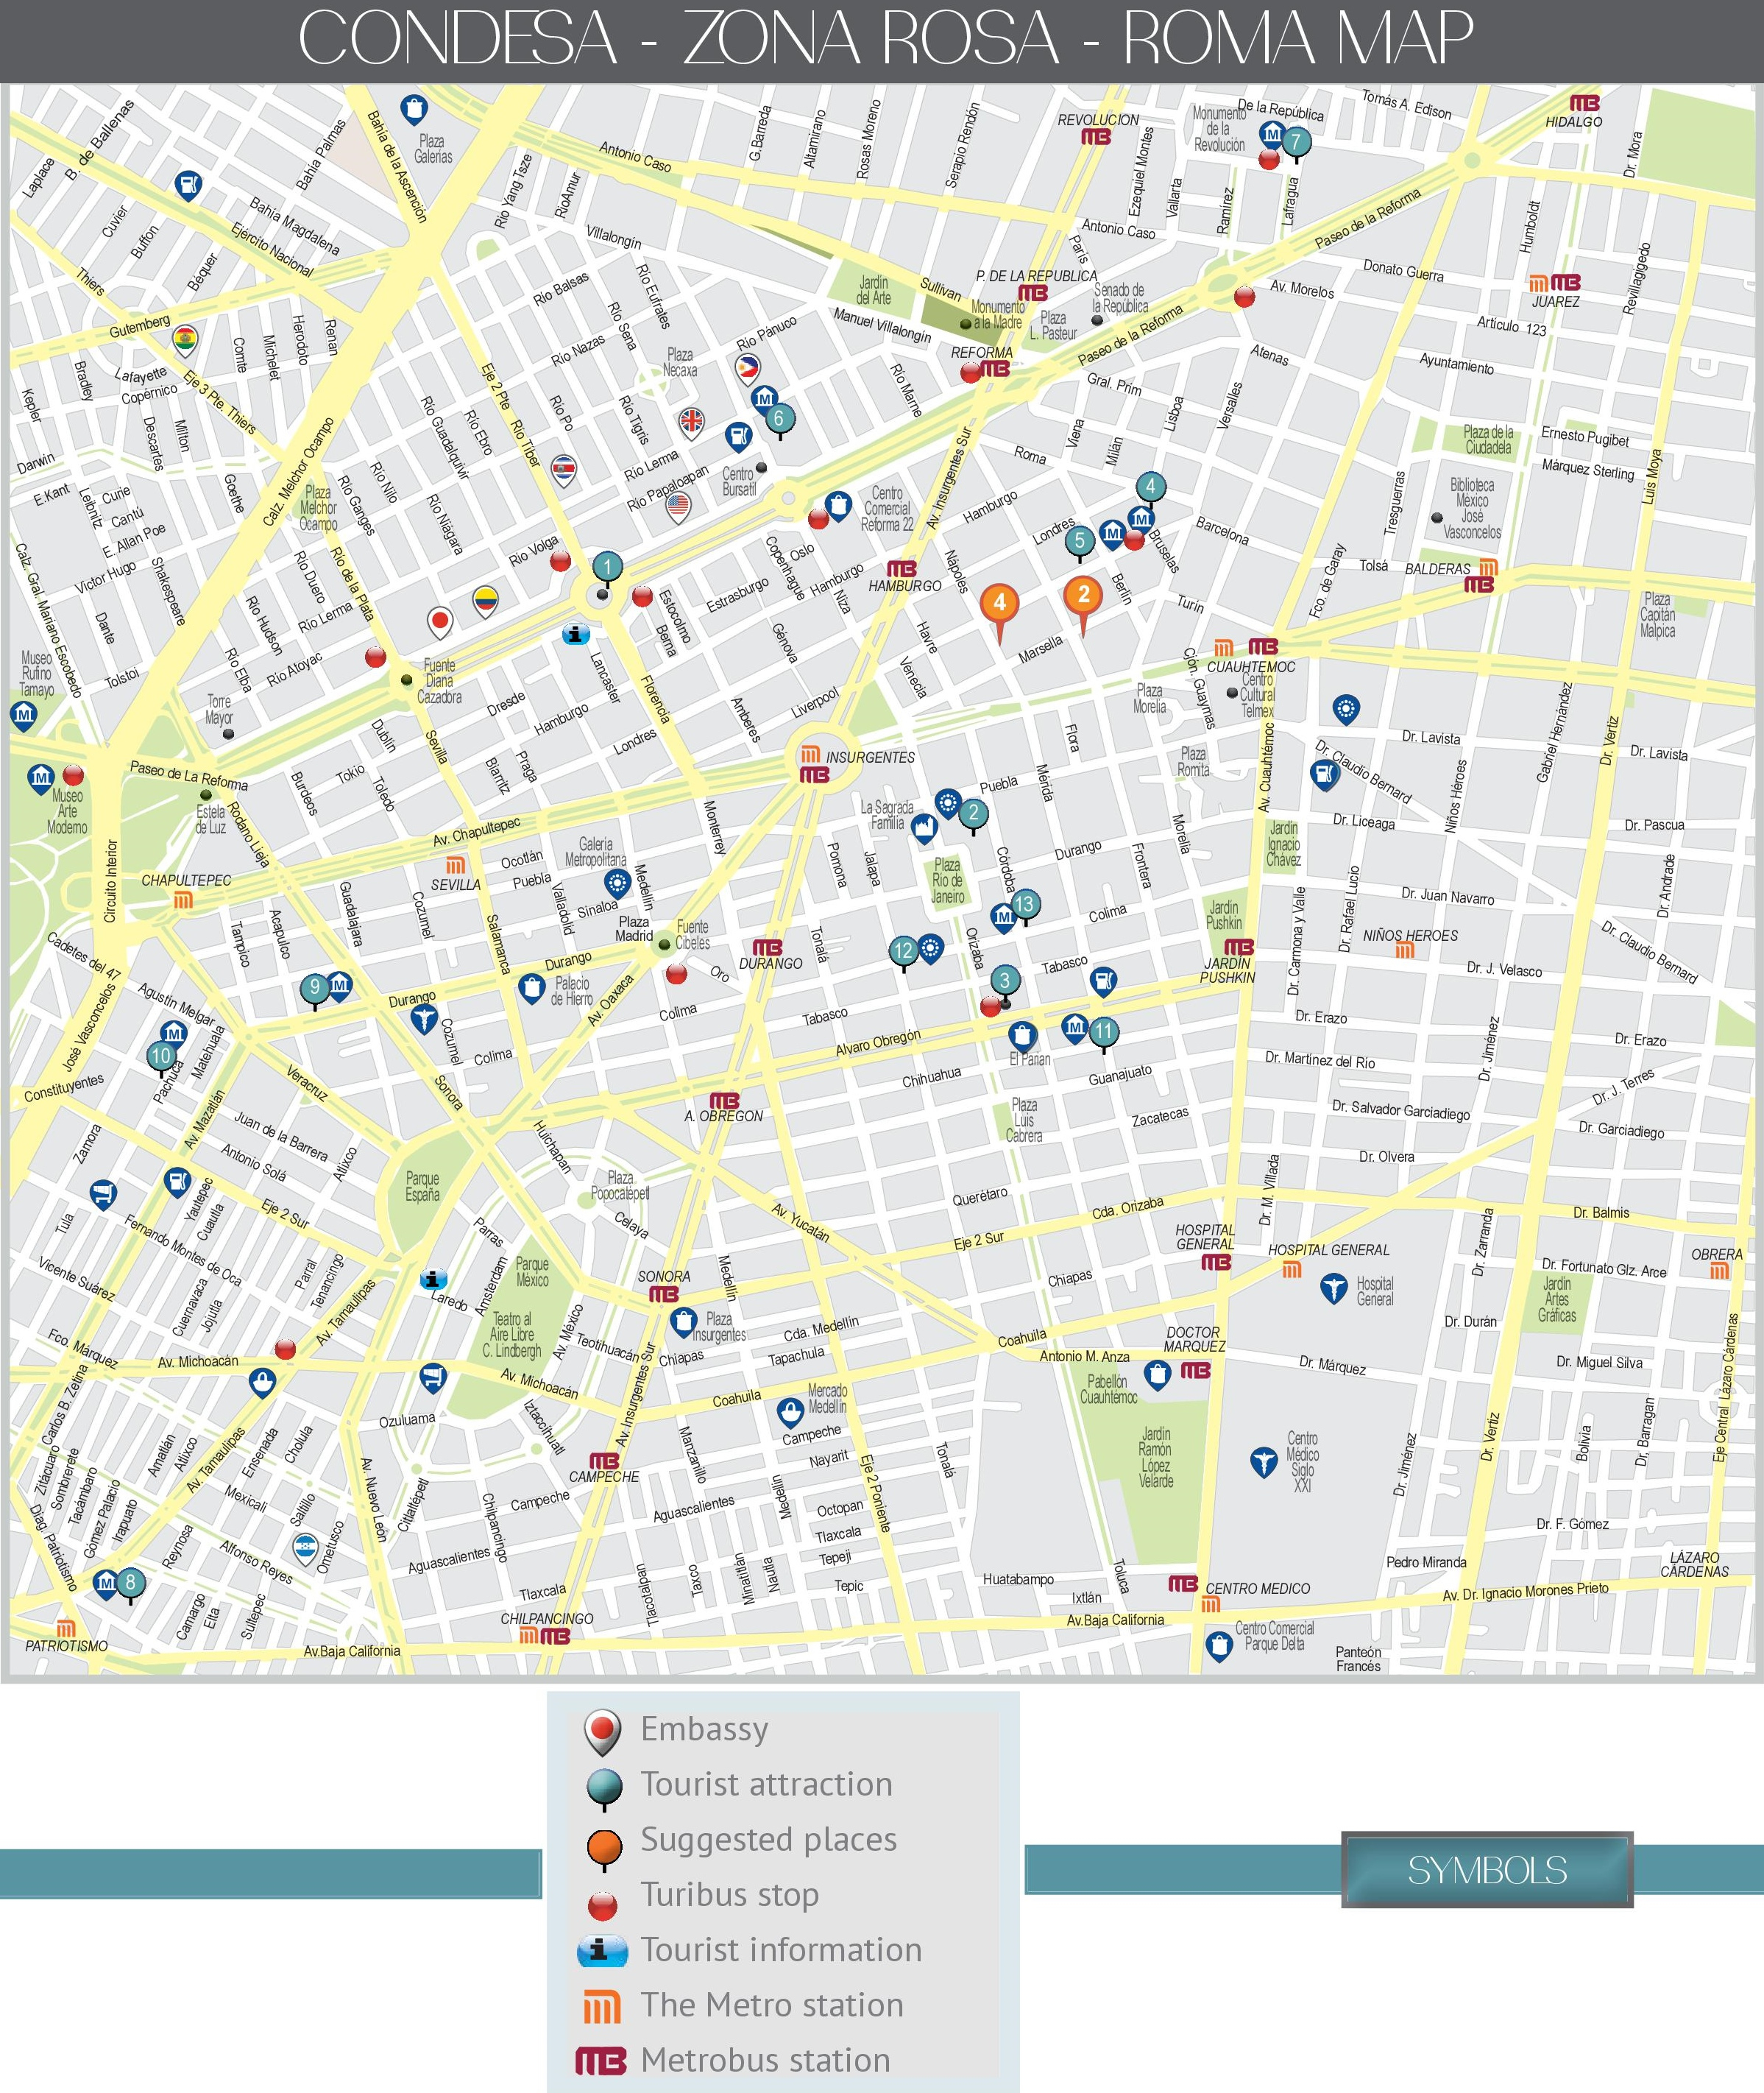Click the British flag embassy marker
1764x2093 pixels.
point(691,420)
